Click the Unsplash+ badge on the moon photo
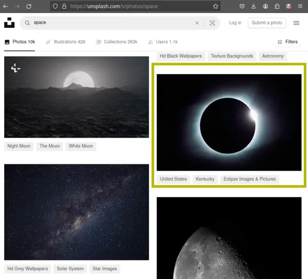 point(15,68)
